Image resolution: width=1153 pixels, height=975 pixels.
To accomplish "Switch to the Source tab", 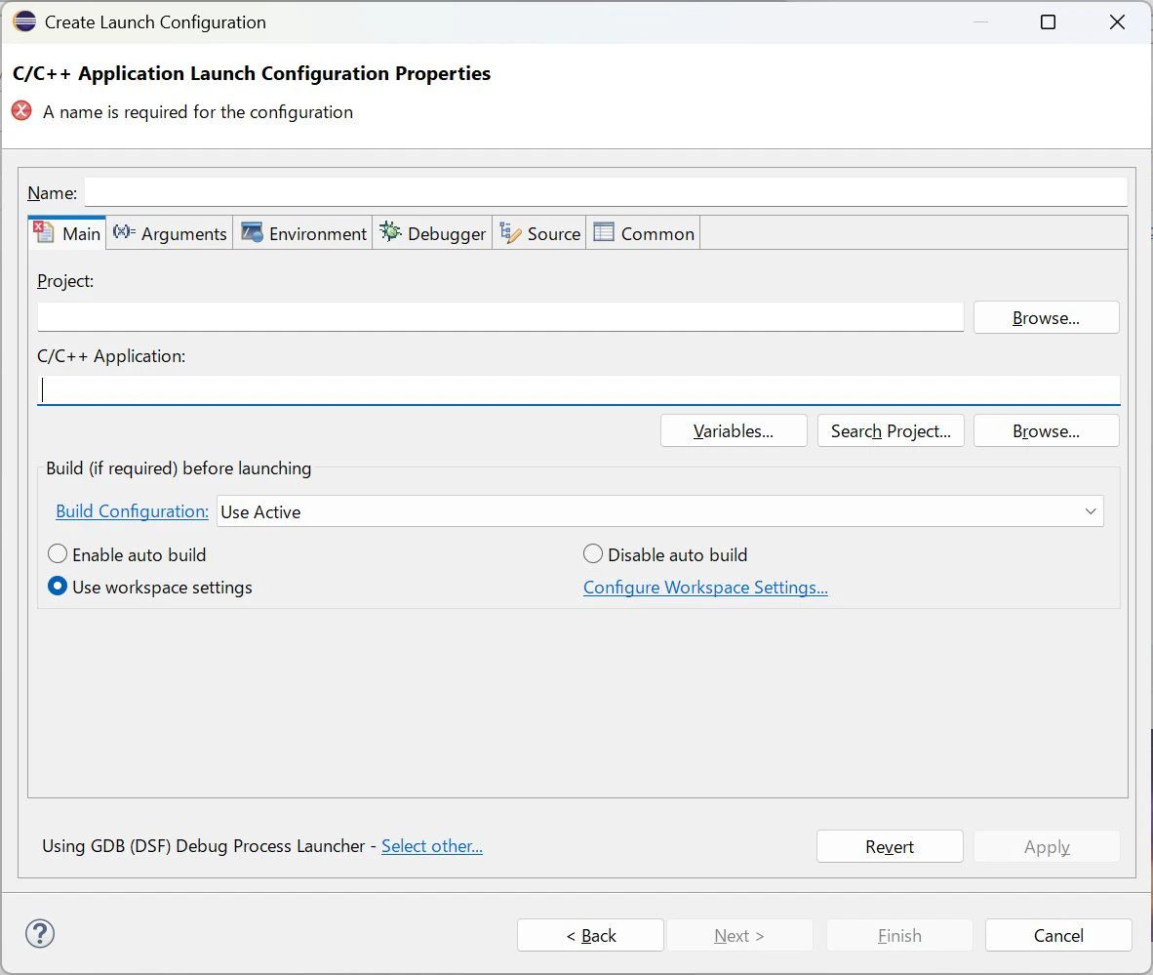I will (539, 233).
